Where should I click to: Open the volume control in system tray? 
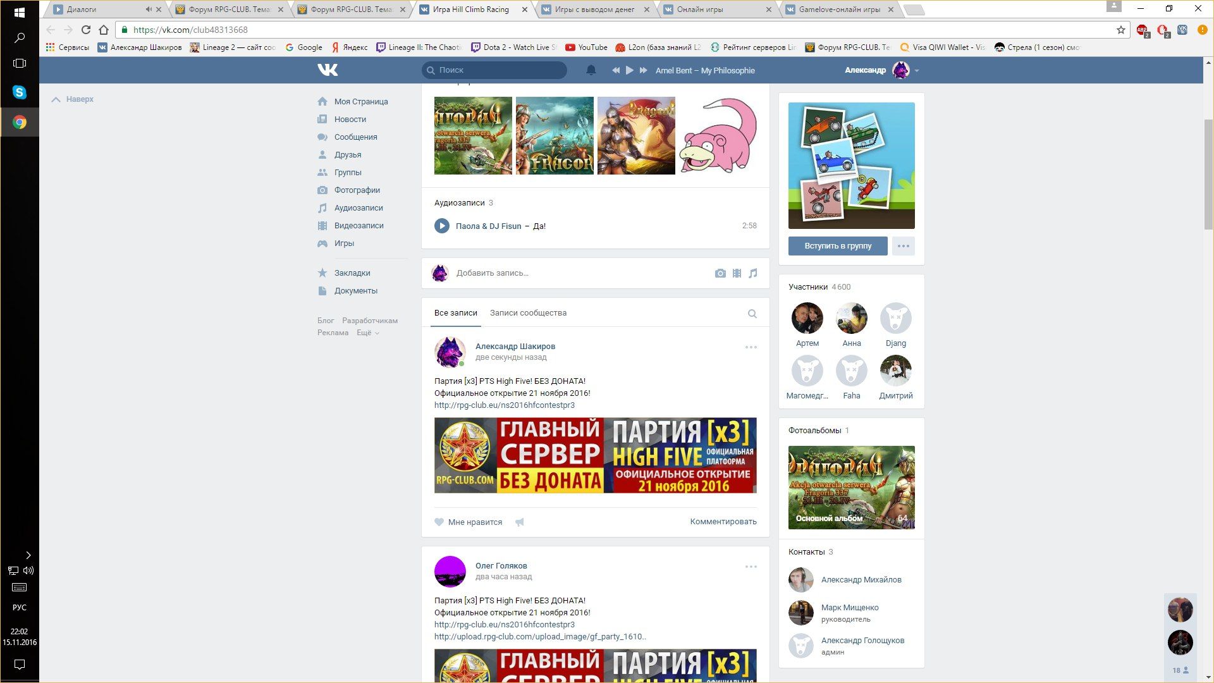[28, 570]
